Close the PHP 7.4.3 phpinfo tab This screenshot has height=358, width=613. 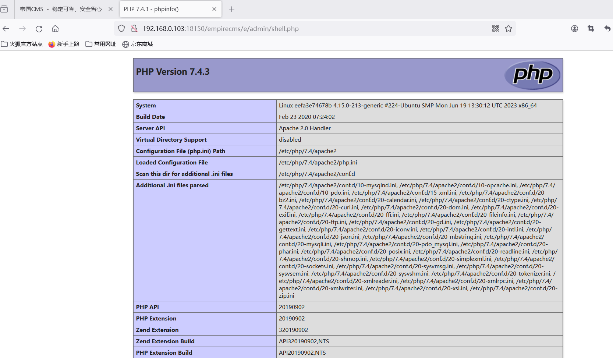tap(214, 9)
